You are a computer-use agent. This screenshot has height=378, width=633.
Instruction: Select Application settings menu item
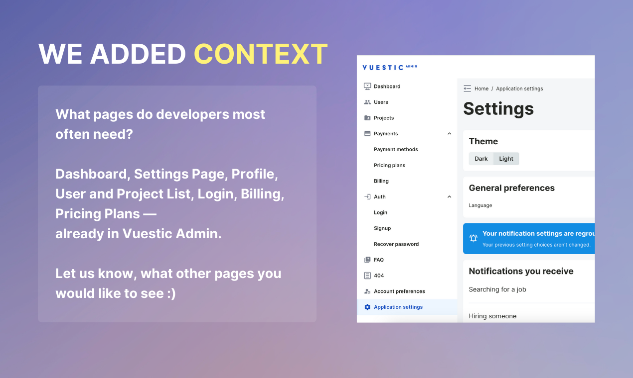pyautogui.click(x=407, y=307)
